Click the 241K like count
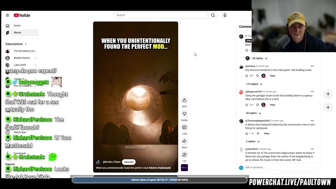Screen dimensions: 336x189 (184, 107)
